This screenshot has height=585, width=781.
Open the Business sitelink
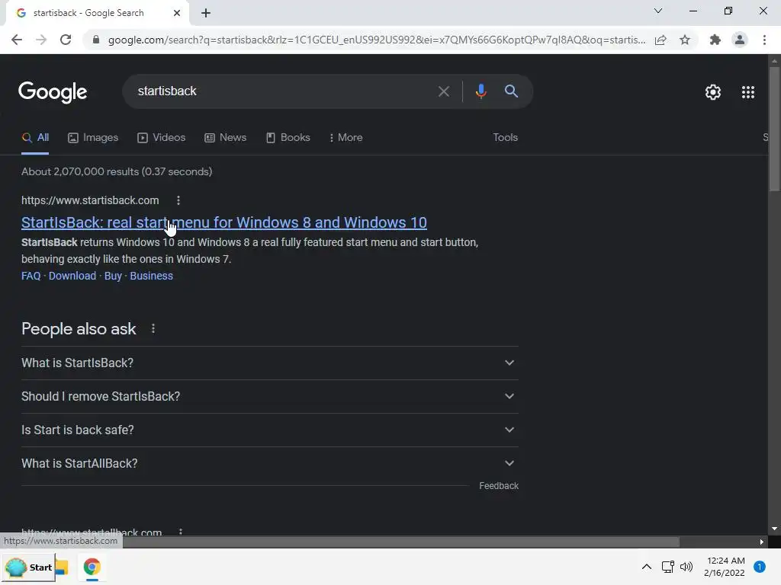pos(152,276)
